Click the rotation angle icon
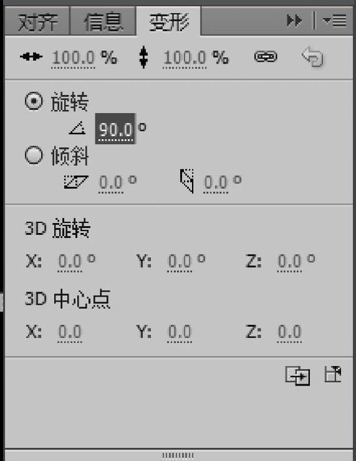The height and width of the screenshot is (461, 356). click(77, 129)
